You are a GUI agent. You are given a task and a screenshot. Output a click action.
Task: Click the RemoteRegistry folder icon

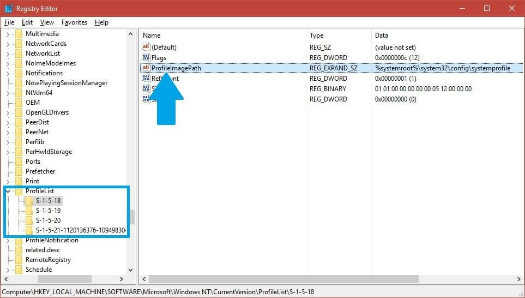click(19, 260)
